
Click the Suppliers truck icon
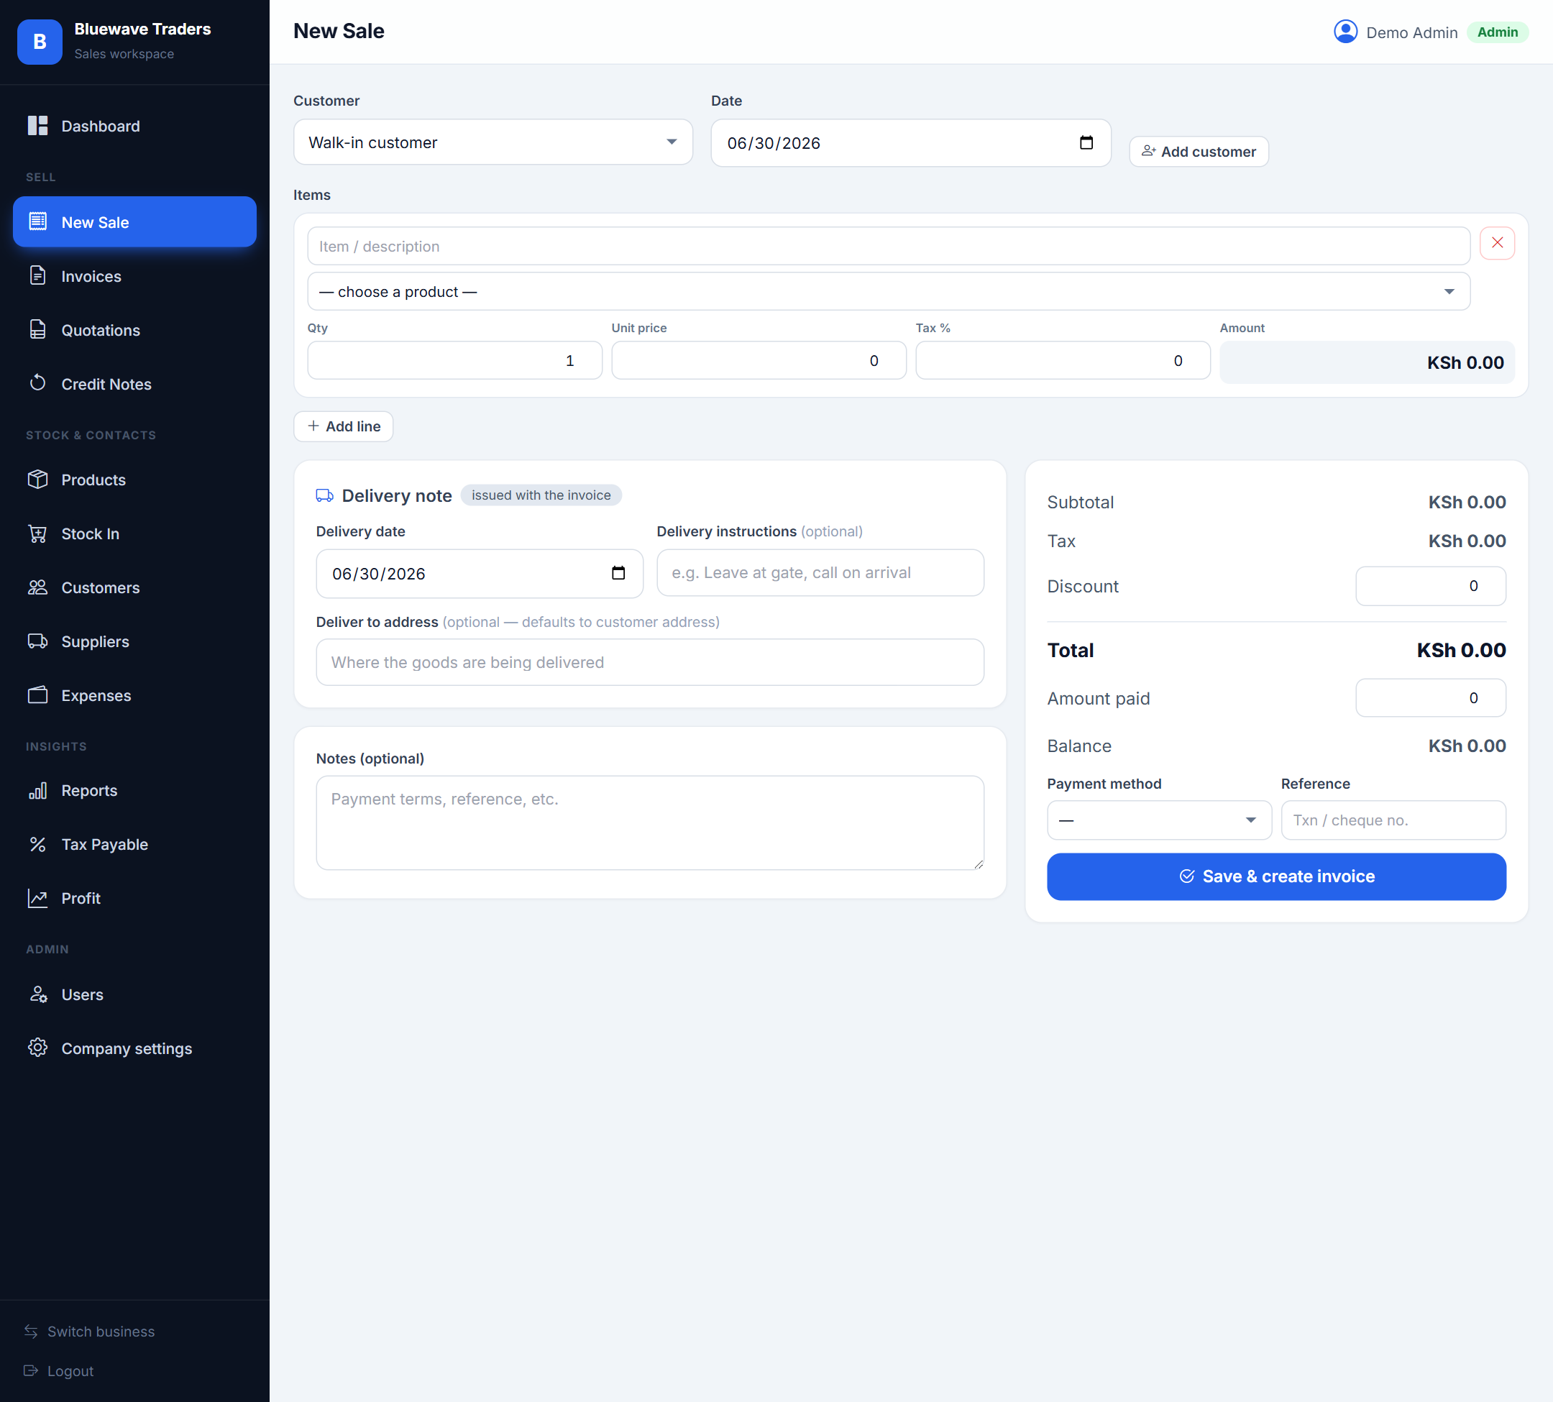pyautogui.click(x=37, y=641)
